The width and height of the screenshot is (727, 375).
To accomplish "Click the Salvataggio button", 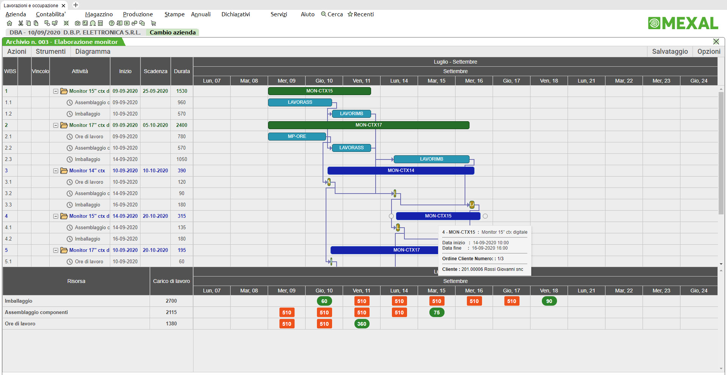I will coord(669,52).
